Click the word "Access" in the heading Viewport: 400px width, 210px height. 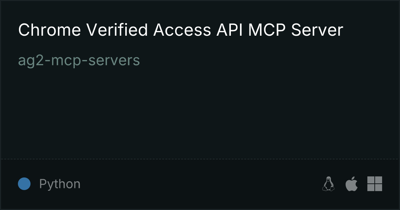(x=182, y=30)
